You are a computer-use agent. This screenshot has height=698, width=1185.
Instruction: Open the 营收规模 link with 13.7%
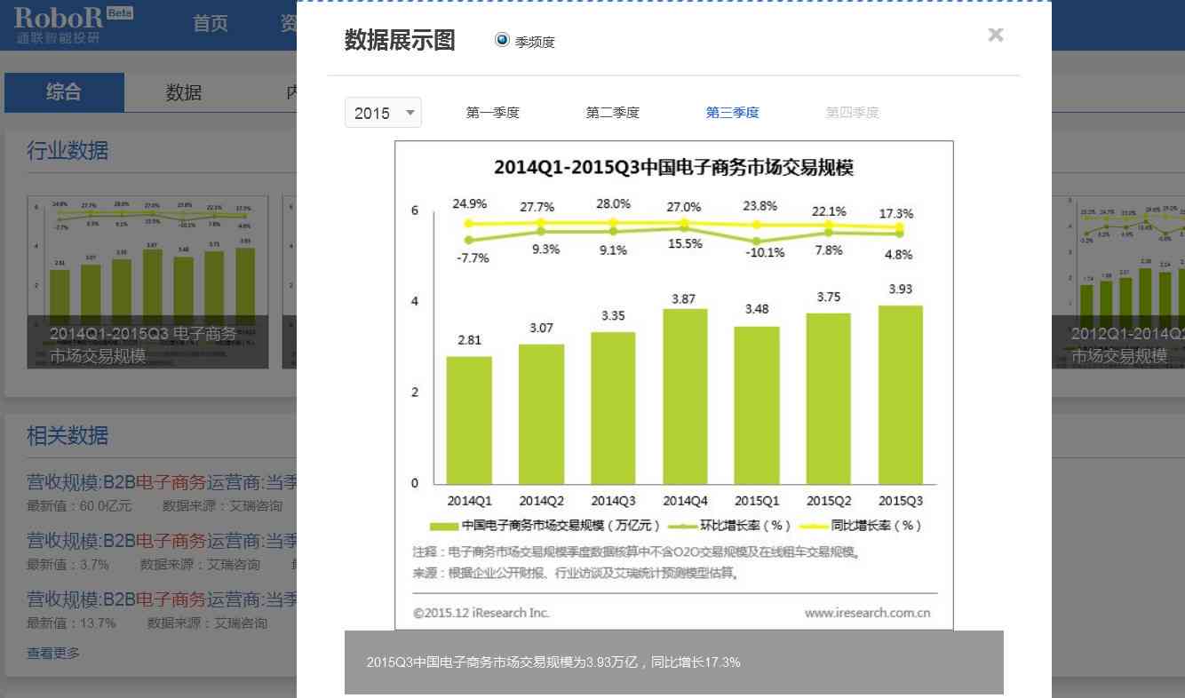coord(162,599)
